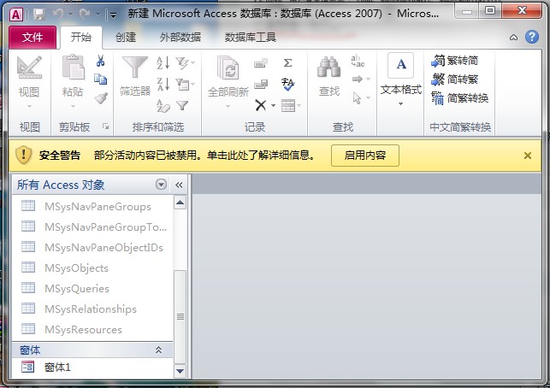Click 繁转简 conversion button
Screen dimensions: 550x388
click(454, 61)
